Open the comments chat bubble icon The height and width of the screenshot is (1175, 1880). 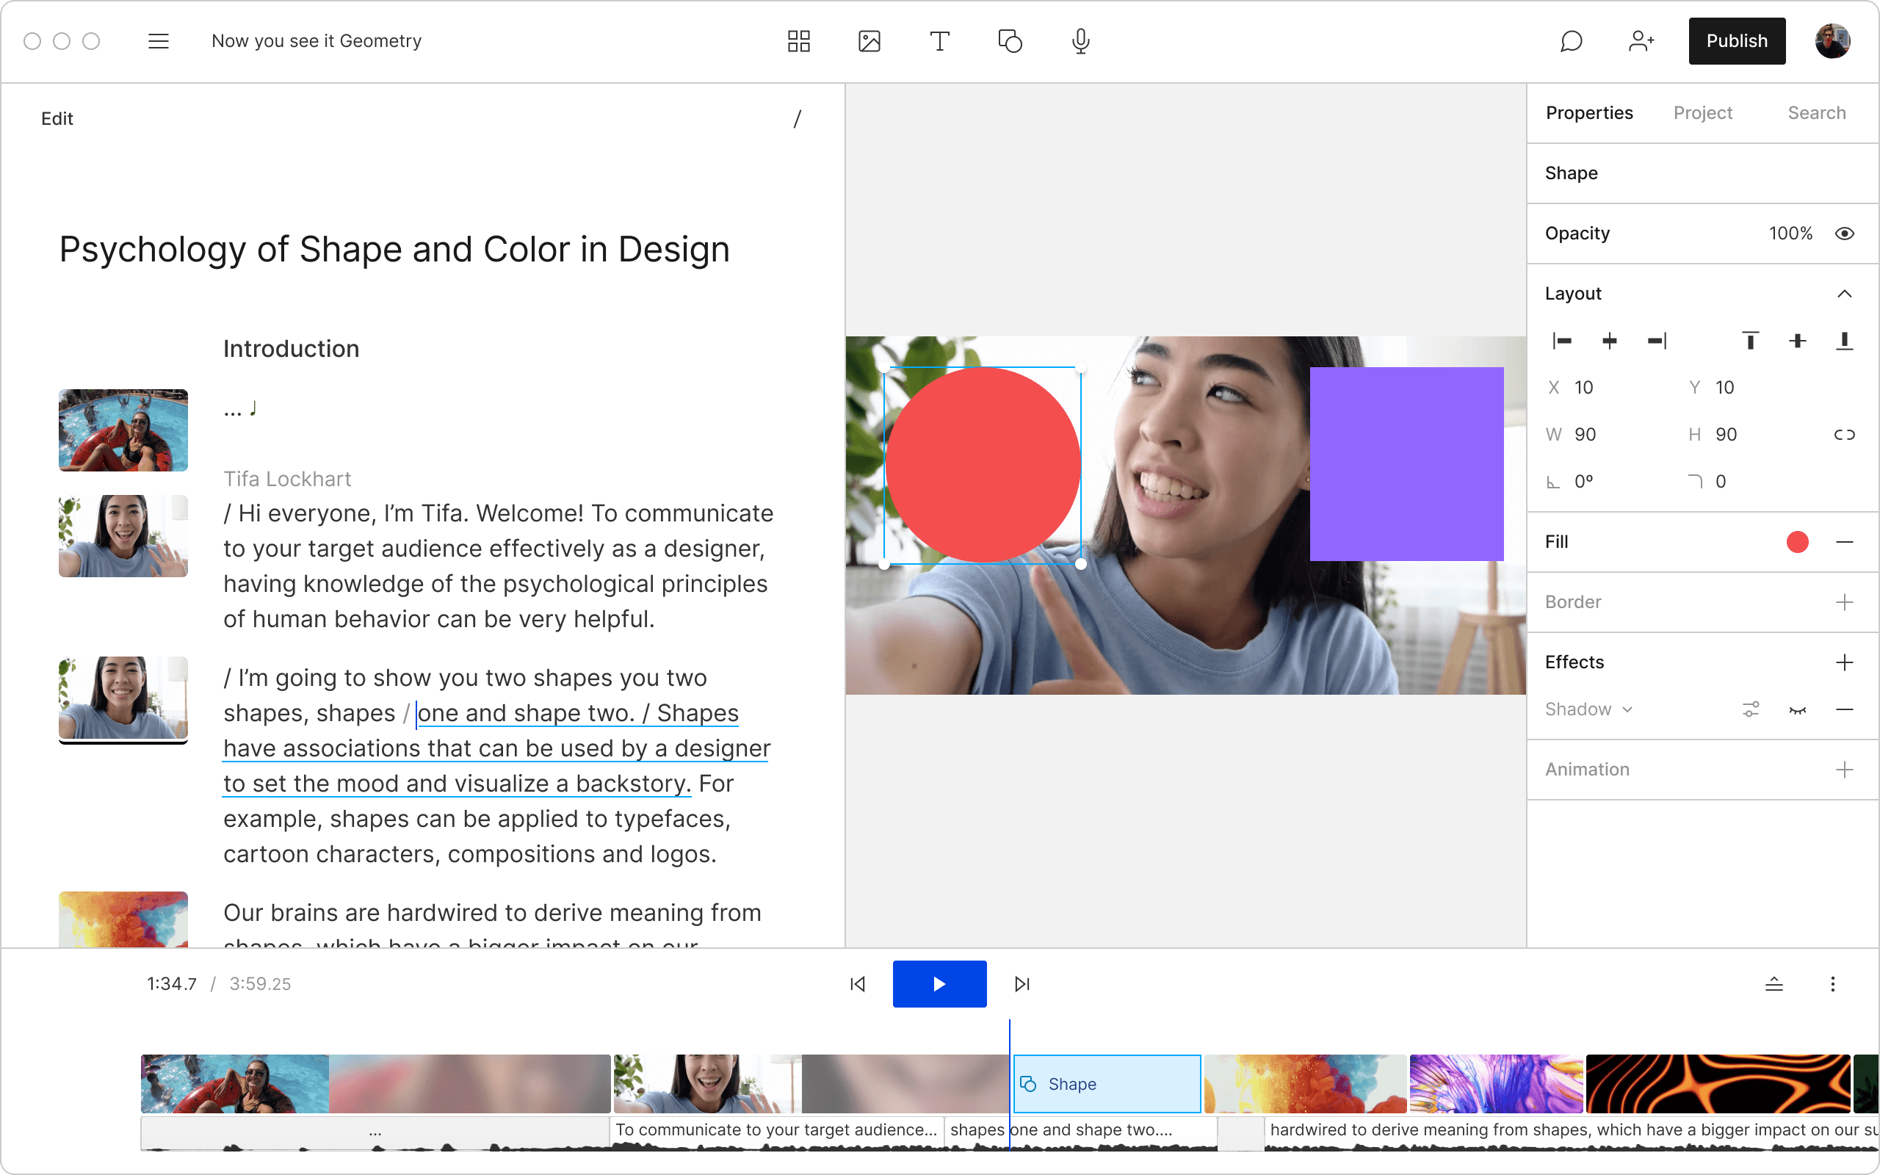tap(1571, 41)
